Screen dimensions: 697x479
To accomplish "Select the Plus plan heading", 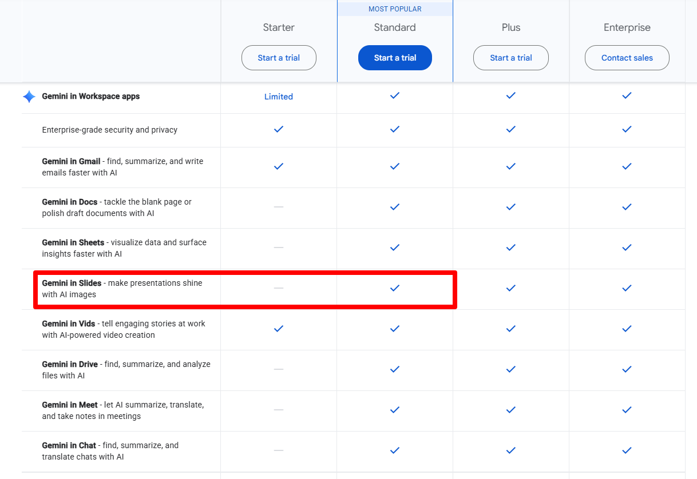I will (x=511, y=27).
